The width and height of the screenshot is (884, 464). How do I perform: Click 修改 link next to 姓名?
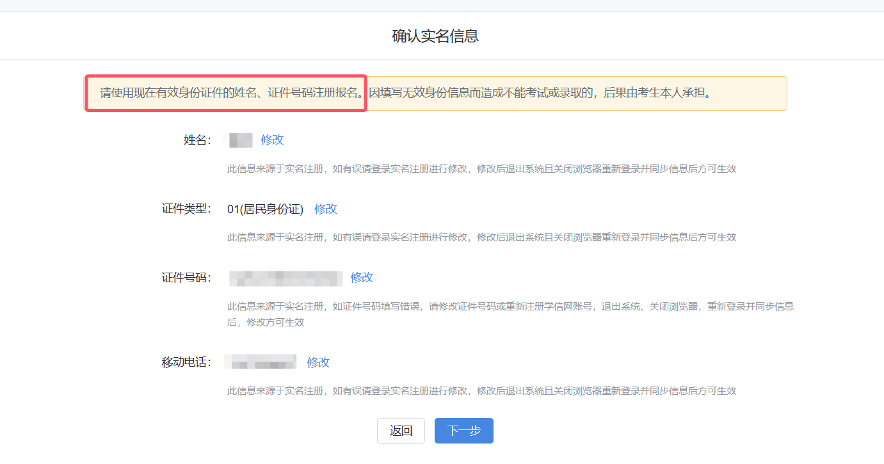(x=272, y=140)
